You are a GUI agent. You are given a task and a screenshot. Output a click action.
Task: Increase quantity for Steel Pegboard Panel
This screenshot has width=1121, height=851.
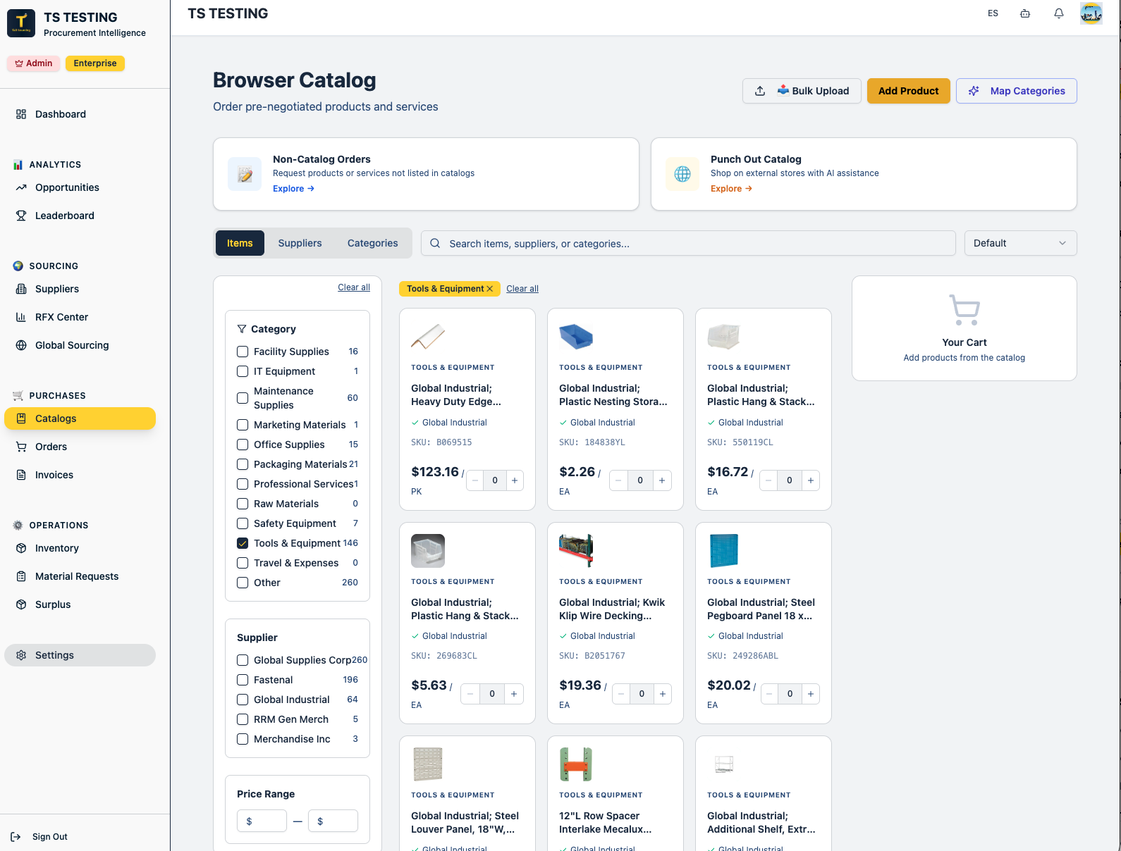tap(811, 694)
